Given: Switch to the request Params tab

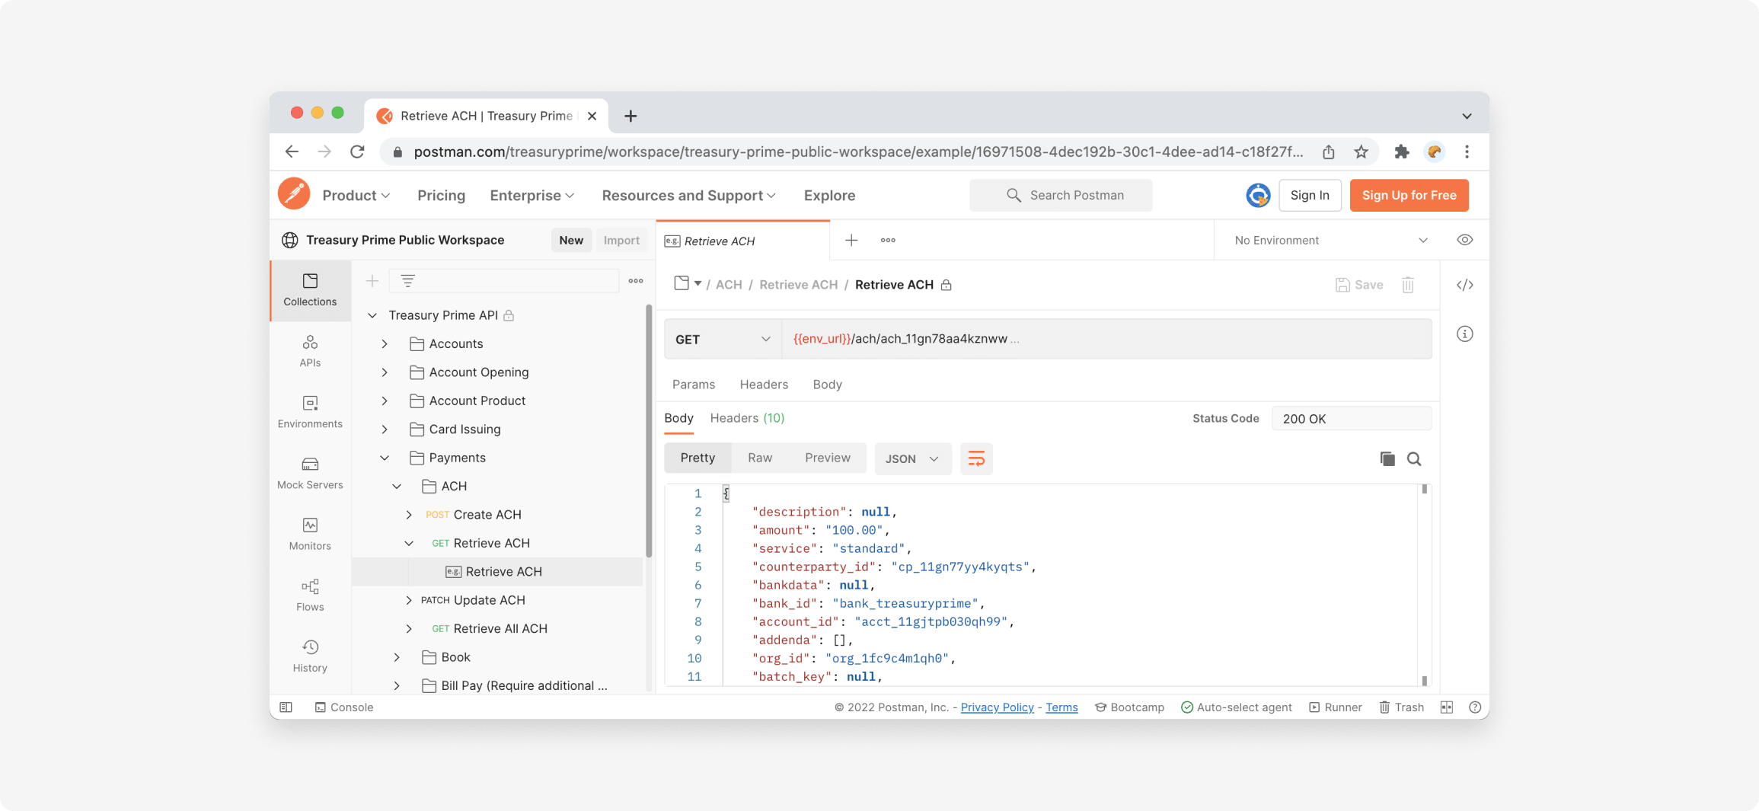Looking at the screenshot, I should tap(693, 384).
